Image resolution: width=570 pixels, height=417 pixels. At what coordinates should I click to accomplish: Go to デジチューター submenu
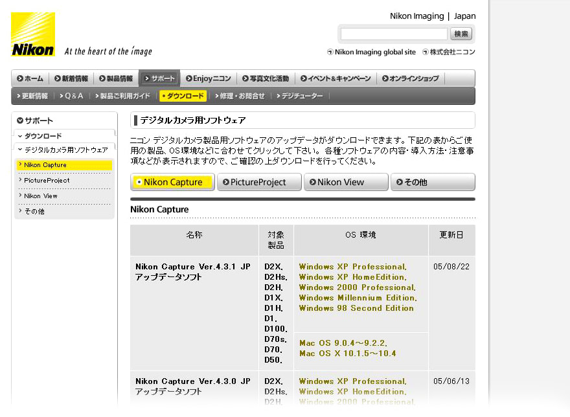point(300,96)
